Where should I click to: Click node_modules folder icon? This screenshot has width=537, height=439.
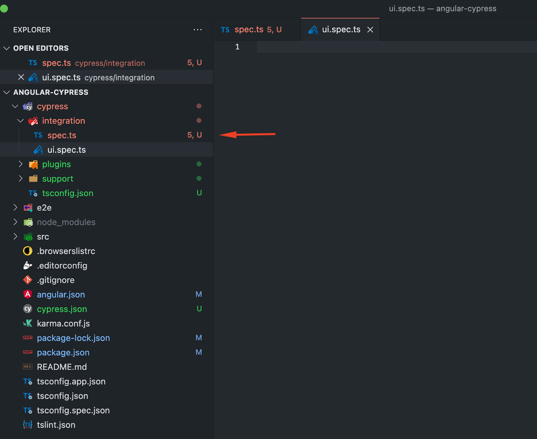point(28,222)
